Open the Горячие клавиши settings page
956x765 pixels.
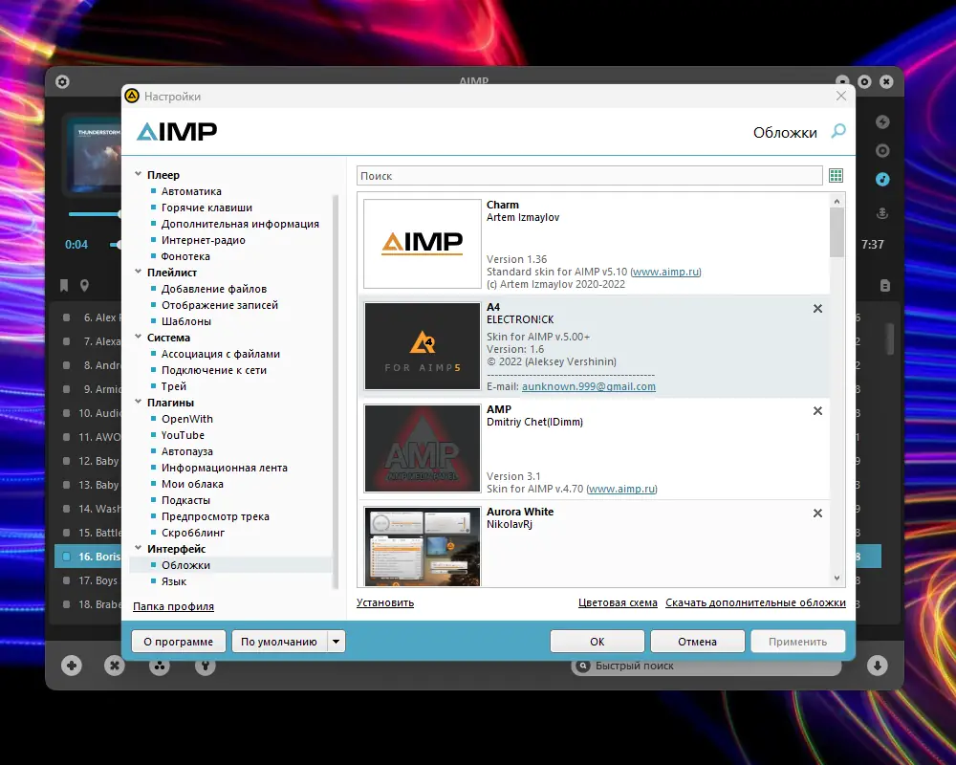206,208
